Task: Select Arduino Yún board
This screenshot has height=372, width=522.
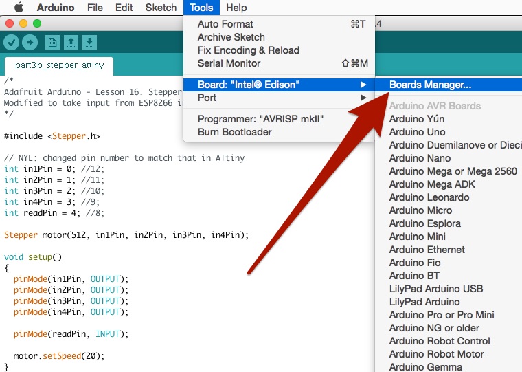Action: [x=449, y=119]
